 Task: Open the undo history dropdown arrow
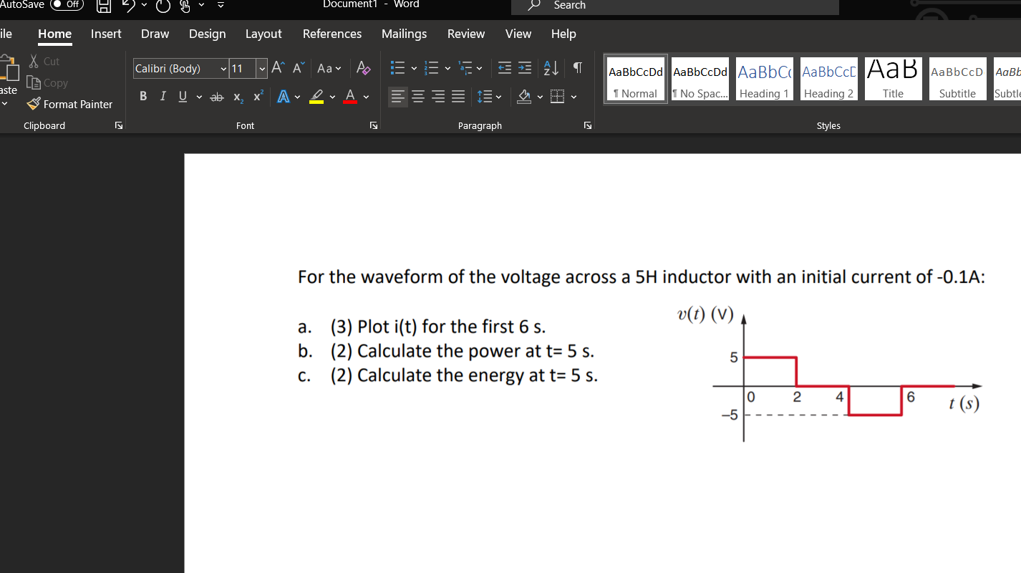pyautogui.click(x=145, y=6)
